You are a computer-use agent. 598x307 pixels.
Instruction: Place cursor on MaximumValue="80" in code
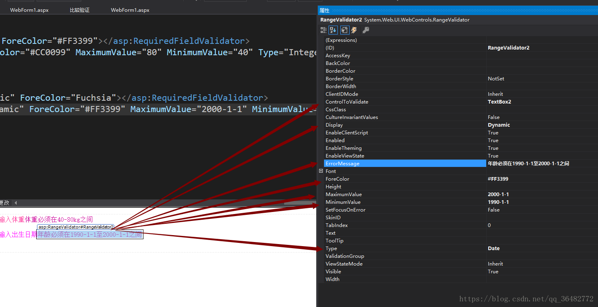coord(119,52)
